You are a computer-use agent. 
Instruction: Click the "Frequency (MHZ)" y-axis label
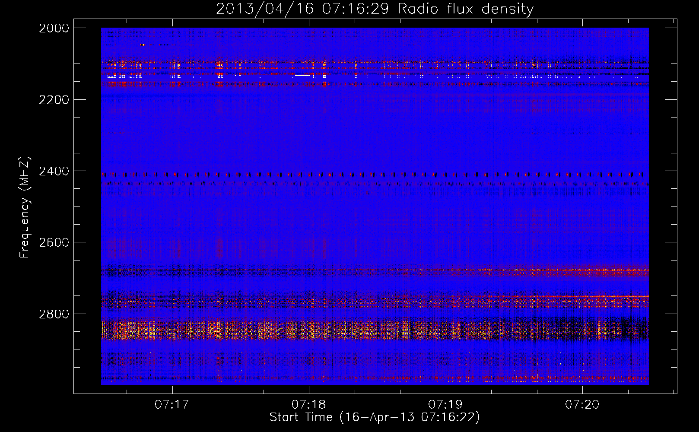tap(25, 207)
